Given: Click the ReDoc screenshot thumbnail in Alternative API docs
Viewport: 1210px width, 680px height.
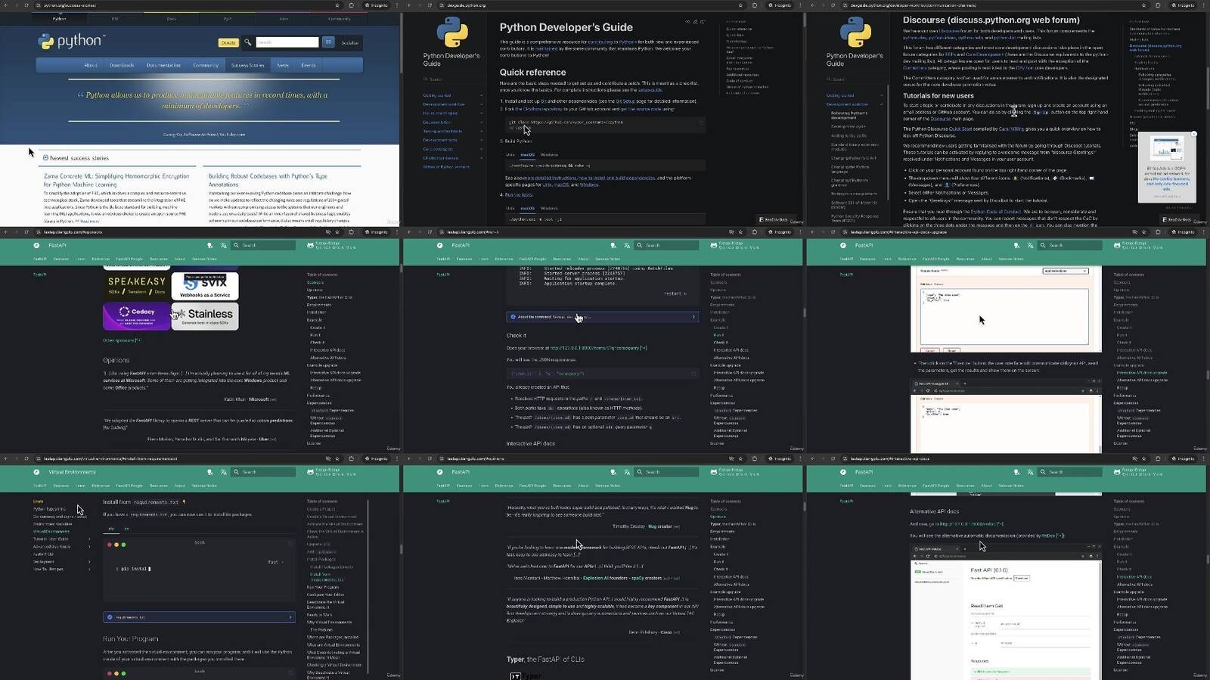Looking at the screenshot, I should (x=1006, y=611).
